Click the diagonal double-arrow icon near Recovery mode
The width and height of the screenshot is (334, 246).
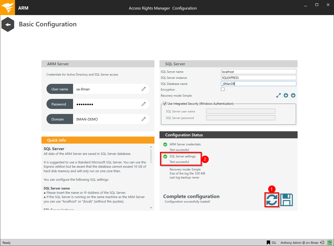tap(279, 95)
